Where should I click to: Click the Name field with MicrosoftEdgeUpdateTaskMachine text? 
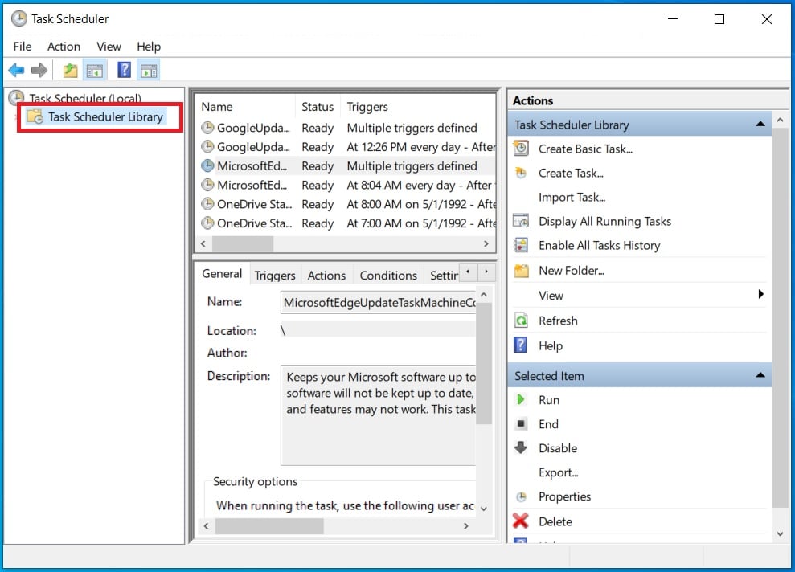(x=379, y=302)
